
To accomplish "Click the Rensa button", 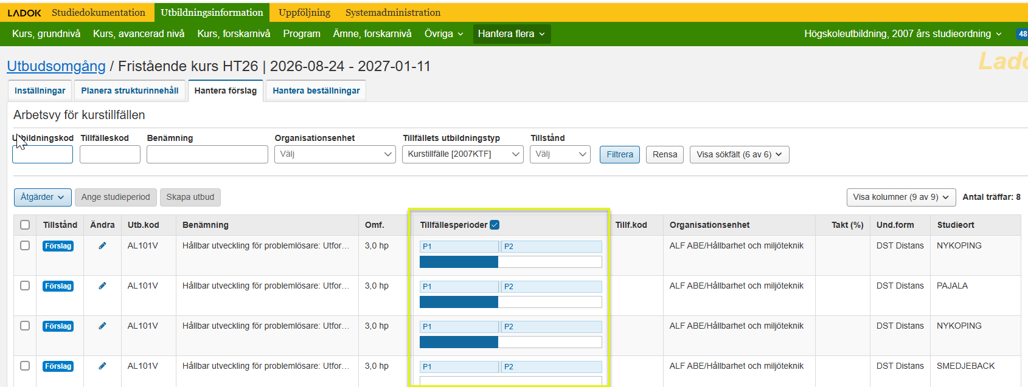I will click(x=665, y=154).
